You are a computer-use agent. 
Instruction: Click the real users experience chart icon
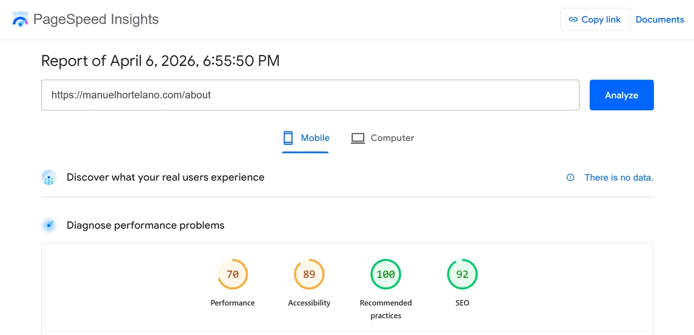tap(49, 178)
